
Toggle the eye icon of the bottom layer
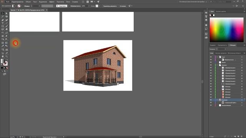pos(211,105)
